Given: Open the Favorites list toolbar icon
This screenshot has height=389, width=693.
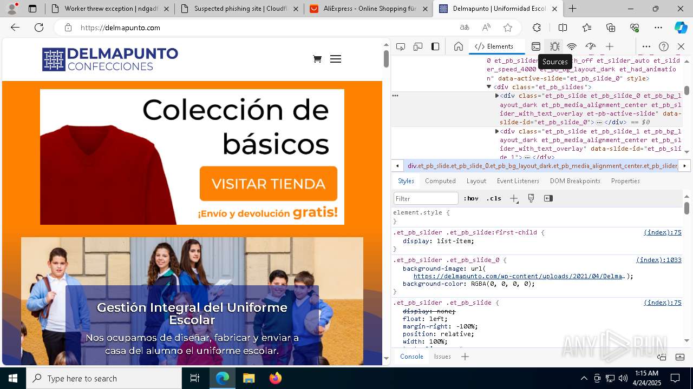Looking at the screenshot, I should click(x=587, y=28).
